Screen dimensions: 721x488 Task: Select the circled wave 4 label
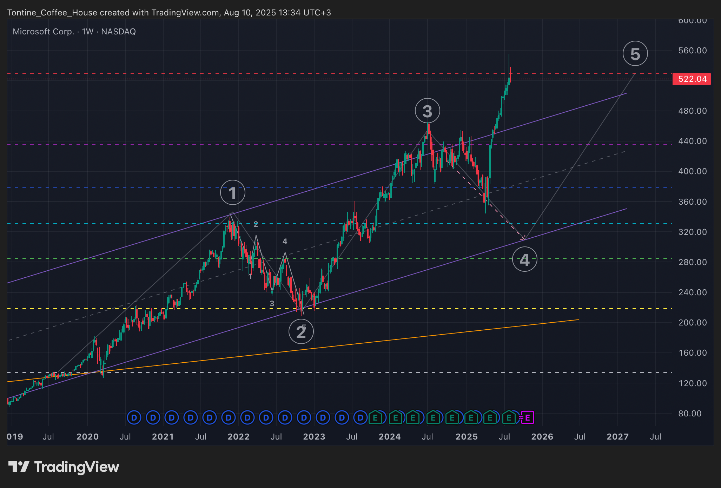(x=524, y=259)
